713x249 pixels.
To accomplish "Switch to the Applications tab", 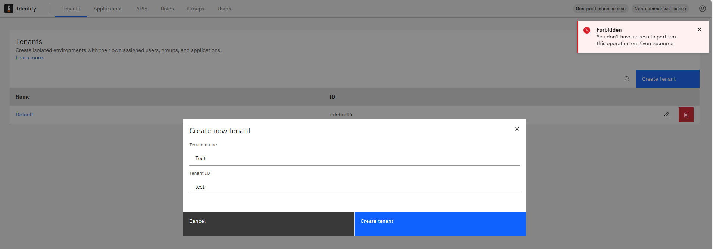I will 108,9.
